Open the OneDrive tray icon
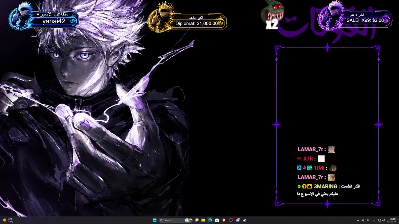This screenshot has height=224, width=399. (x=363, y=220)
